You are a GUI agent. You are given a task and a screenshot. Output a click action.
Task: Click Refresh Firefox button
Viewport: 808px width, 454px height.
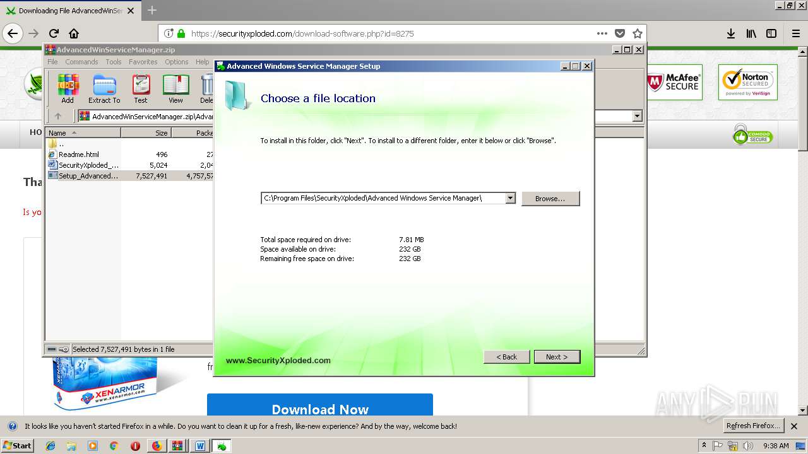point(753,426)
